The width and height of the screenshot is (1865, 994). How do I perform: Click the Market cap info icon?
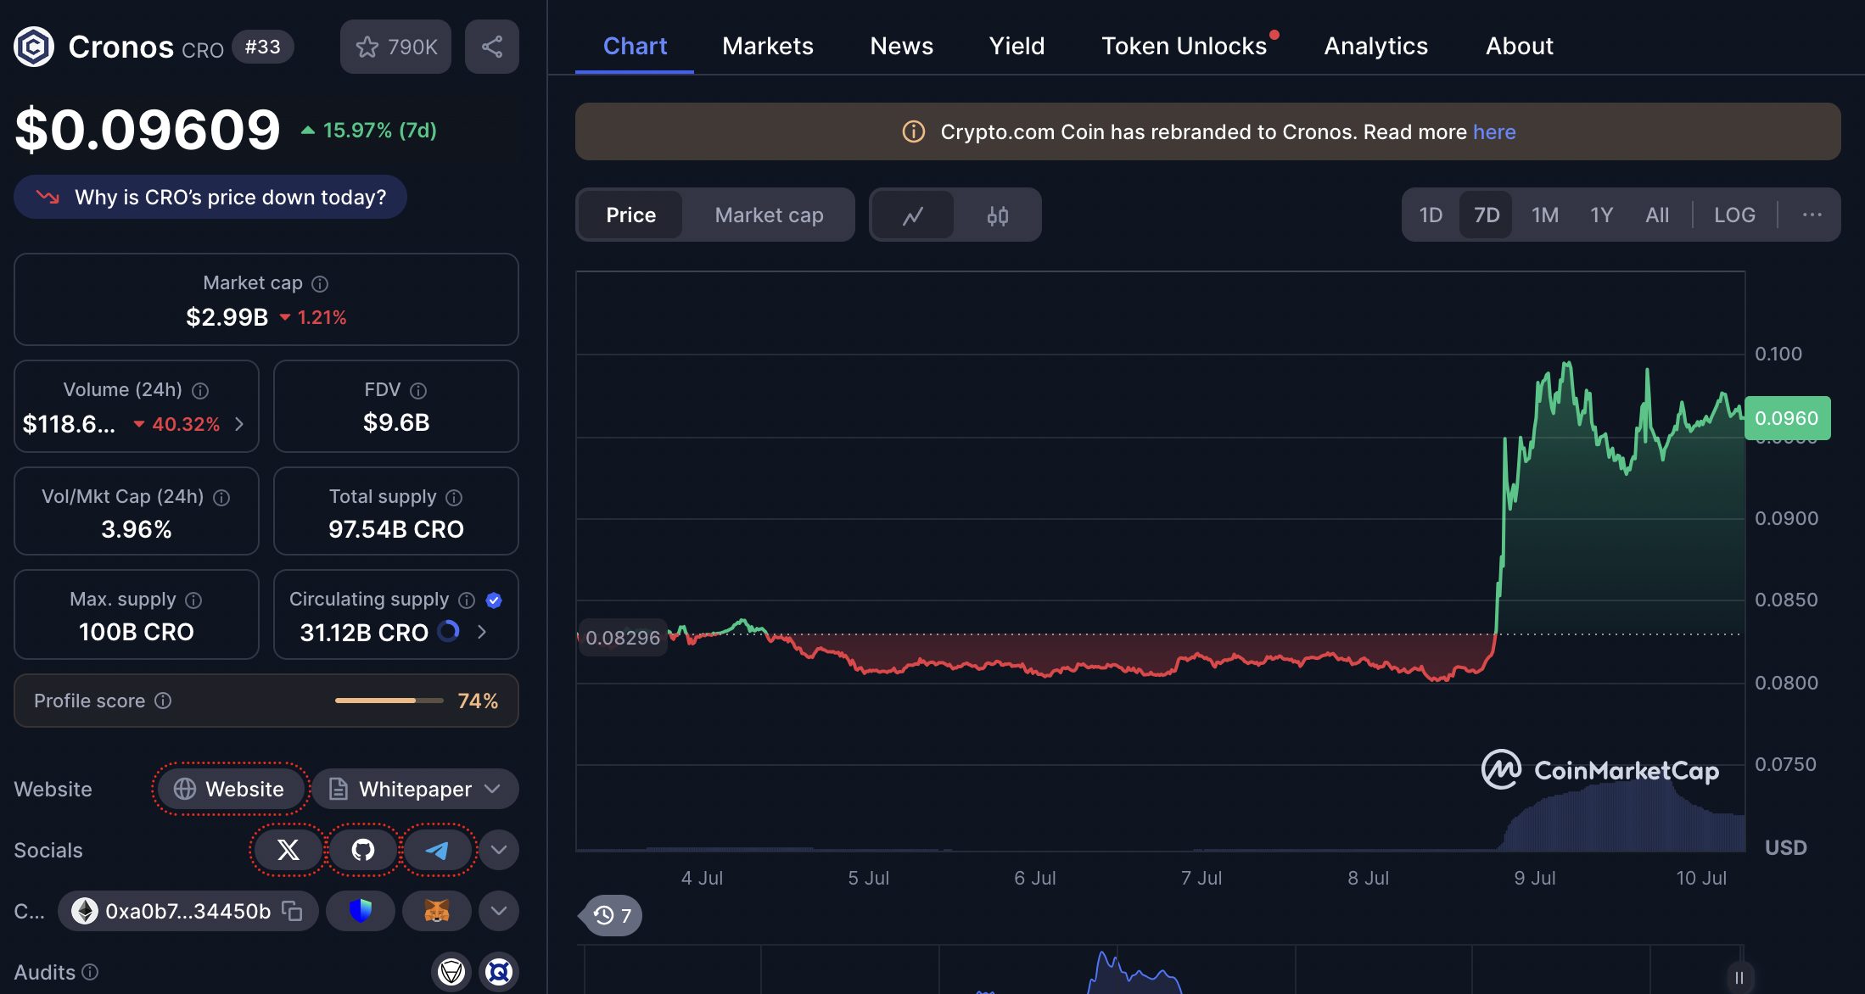click(x=320, y=284)
